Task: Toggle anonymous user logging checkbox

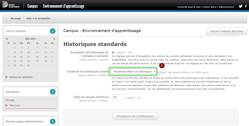Action: tap(113, 52)
